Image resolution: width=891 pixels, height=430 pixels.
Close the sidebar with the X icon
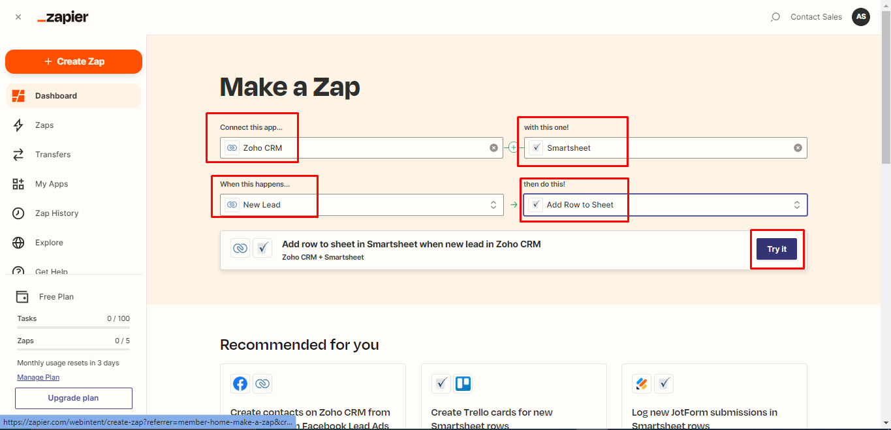pyautogui.click(x=18, y=18)
